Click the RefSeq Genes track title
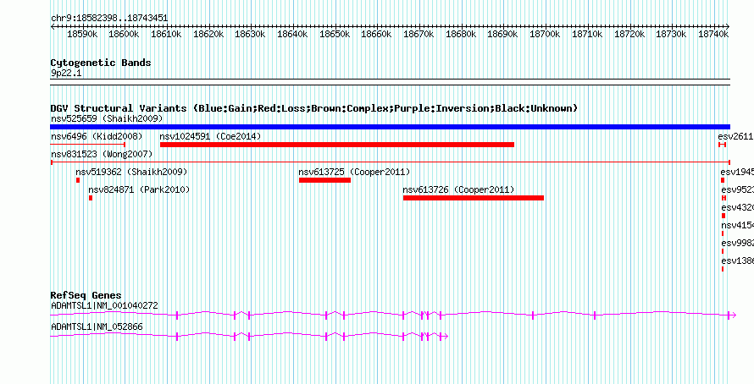The width and height of the screenshot is (754, 384). (86, 296)
